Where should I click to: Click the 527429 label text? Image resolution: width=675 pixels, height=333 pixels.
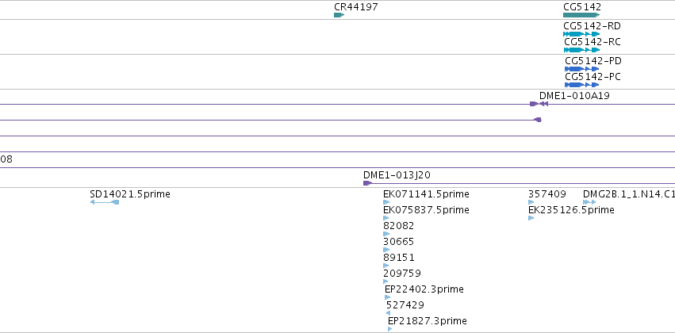click(405, 305)
